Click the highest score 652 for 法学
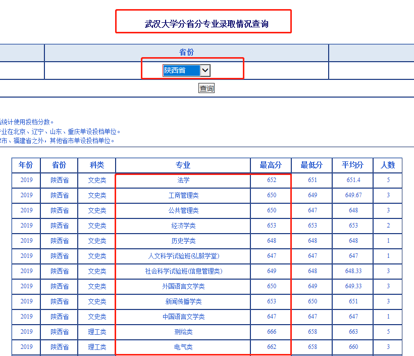The width and height of the screenshot is (414, 356). tap(272, 180)
